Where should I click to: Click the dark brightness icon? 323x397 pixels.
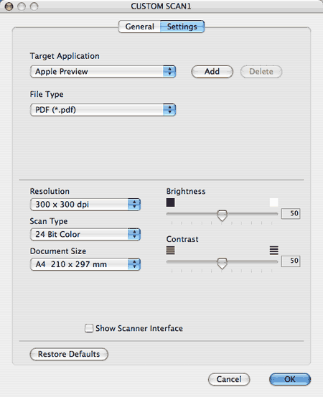pos(170,202)
